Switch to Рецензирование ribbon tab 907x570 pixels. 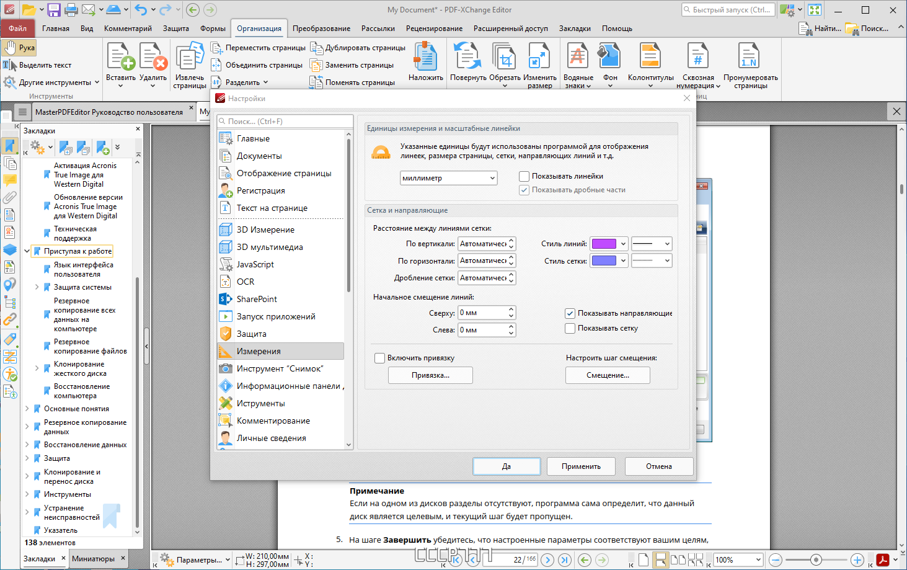pyautogui.click(x=434, y=29)
